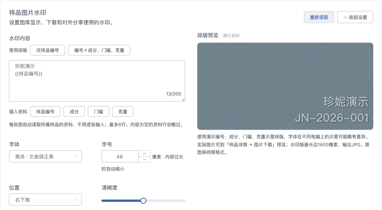Click the 常用排版 label
The width and height of the screenshot is (382, 210).
[x=18, y=50]
